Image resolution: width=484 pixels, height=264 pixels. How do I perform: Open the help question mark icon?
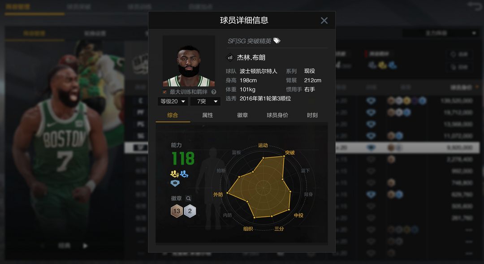pos(214,92)
